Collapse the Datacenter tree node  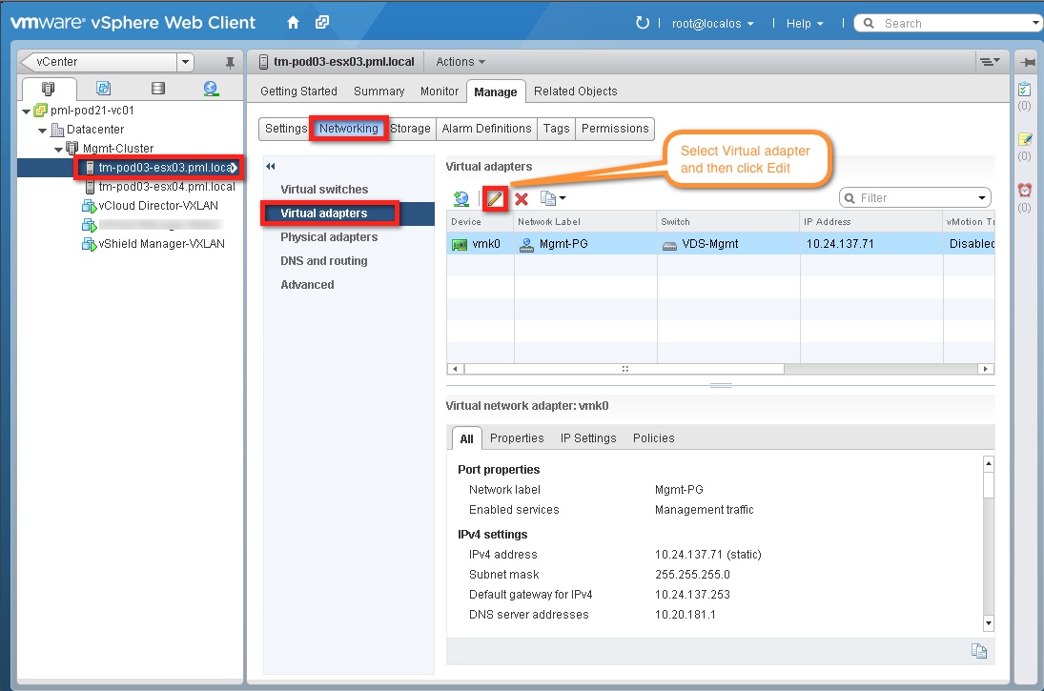44,130
